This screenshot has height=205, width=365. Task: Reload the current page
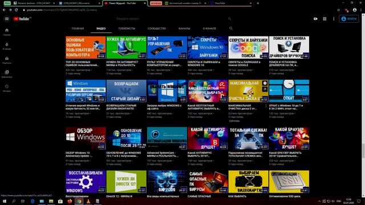(17, 10)
